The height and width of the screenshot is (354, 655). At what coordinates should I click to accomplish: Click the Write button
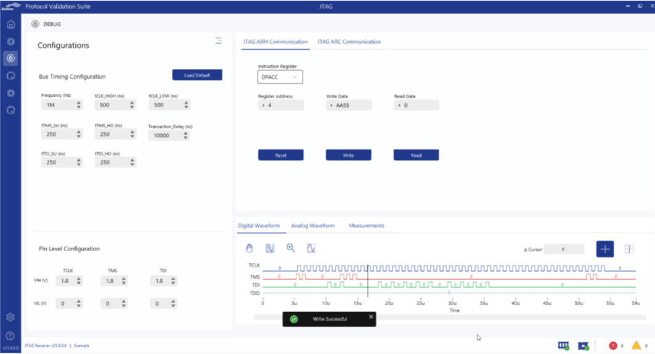(348, 155)
